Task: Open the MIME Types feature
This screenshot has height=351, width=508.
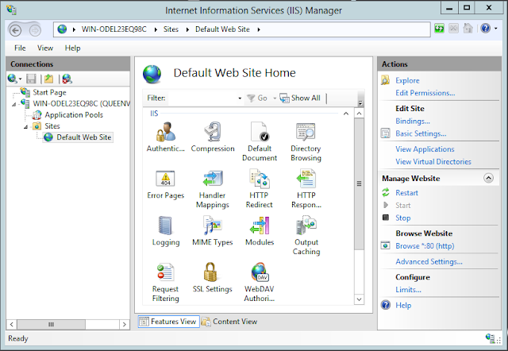Action: tap(213, 231)
